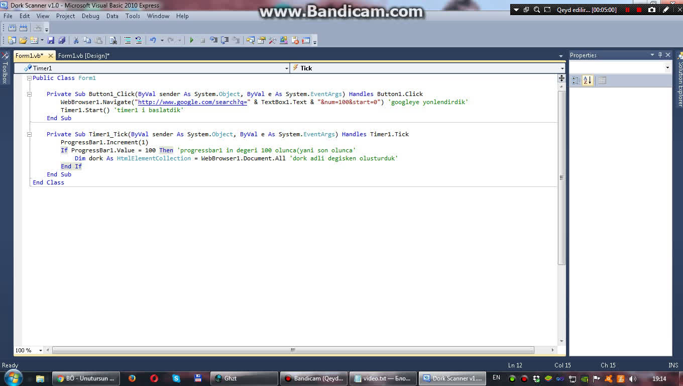This screenshot has width=683, height=386.
Task: Click the horizontal scrollbar of the code editor
Action: pyautogui.click(x=293, y=350)
